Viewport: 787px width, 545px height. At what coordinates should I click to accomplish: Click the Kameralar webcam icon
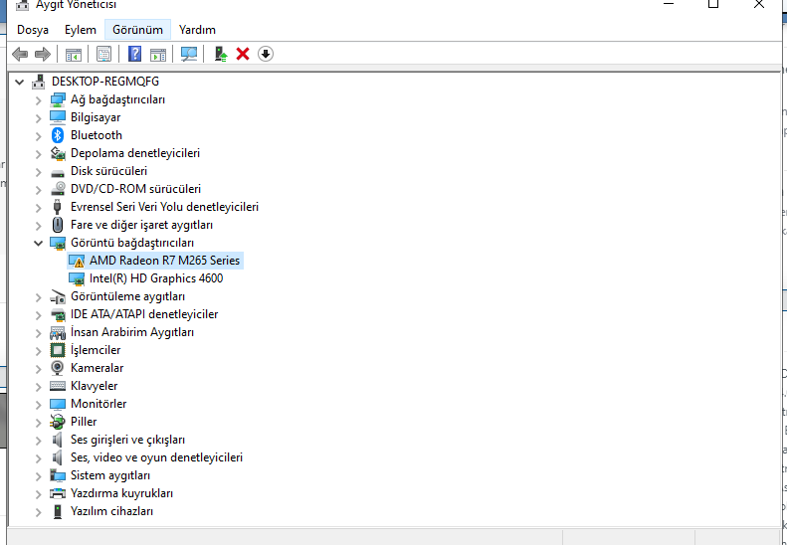[58, 368]
